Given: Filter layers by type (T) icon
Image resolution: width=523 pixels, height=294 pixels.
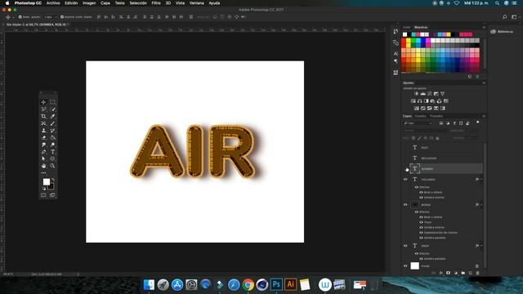Looking at the screenshot, I should coord(454,123).
